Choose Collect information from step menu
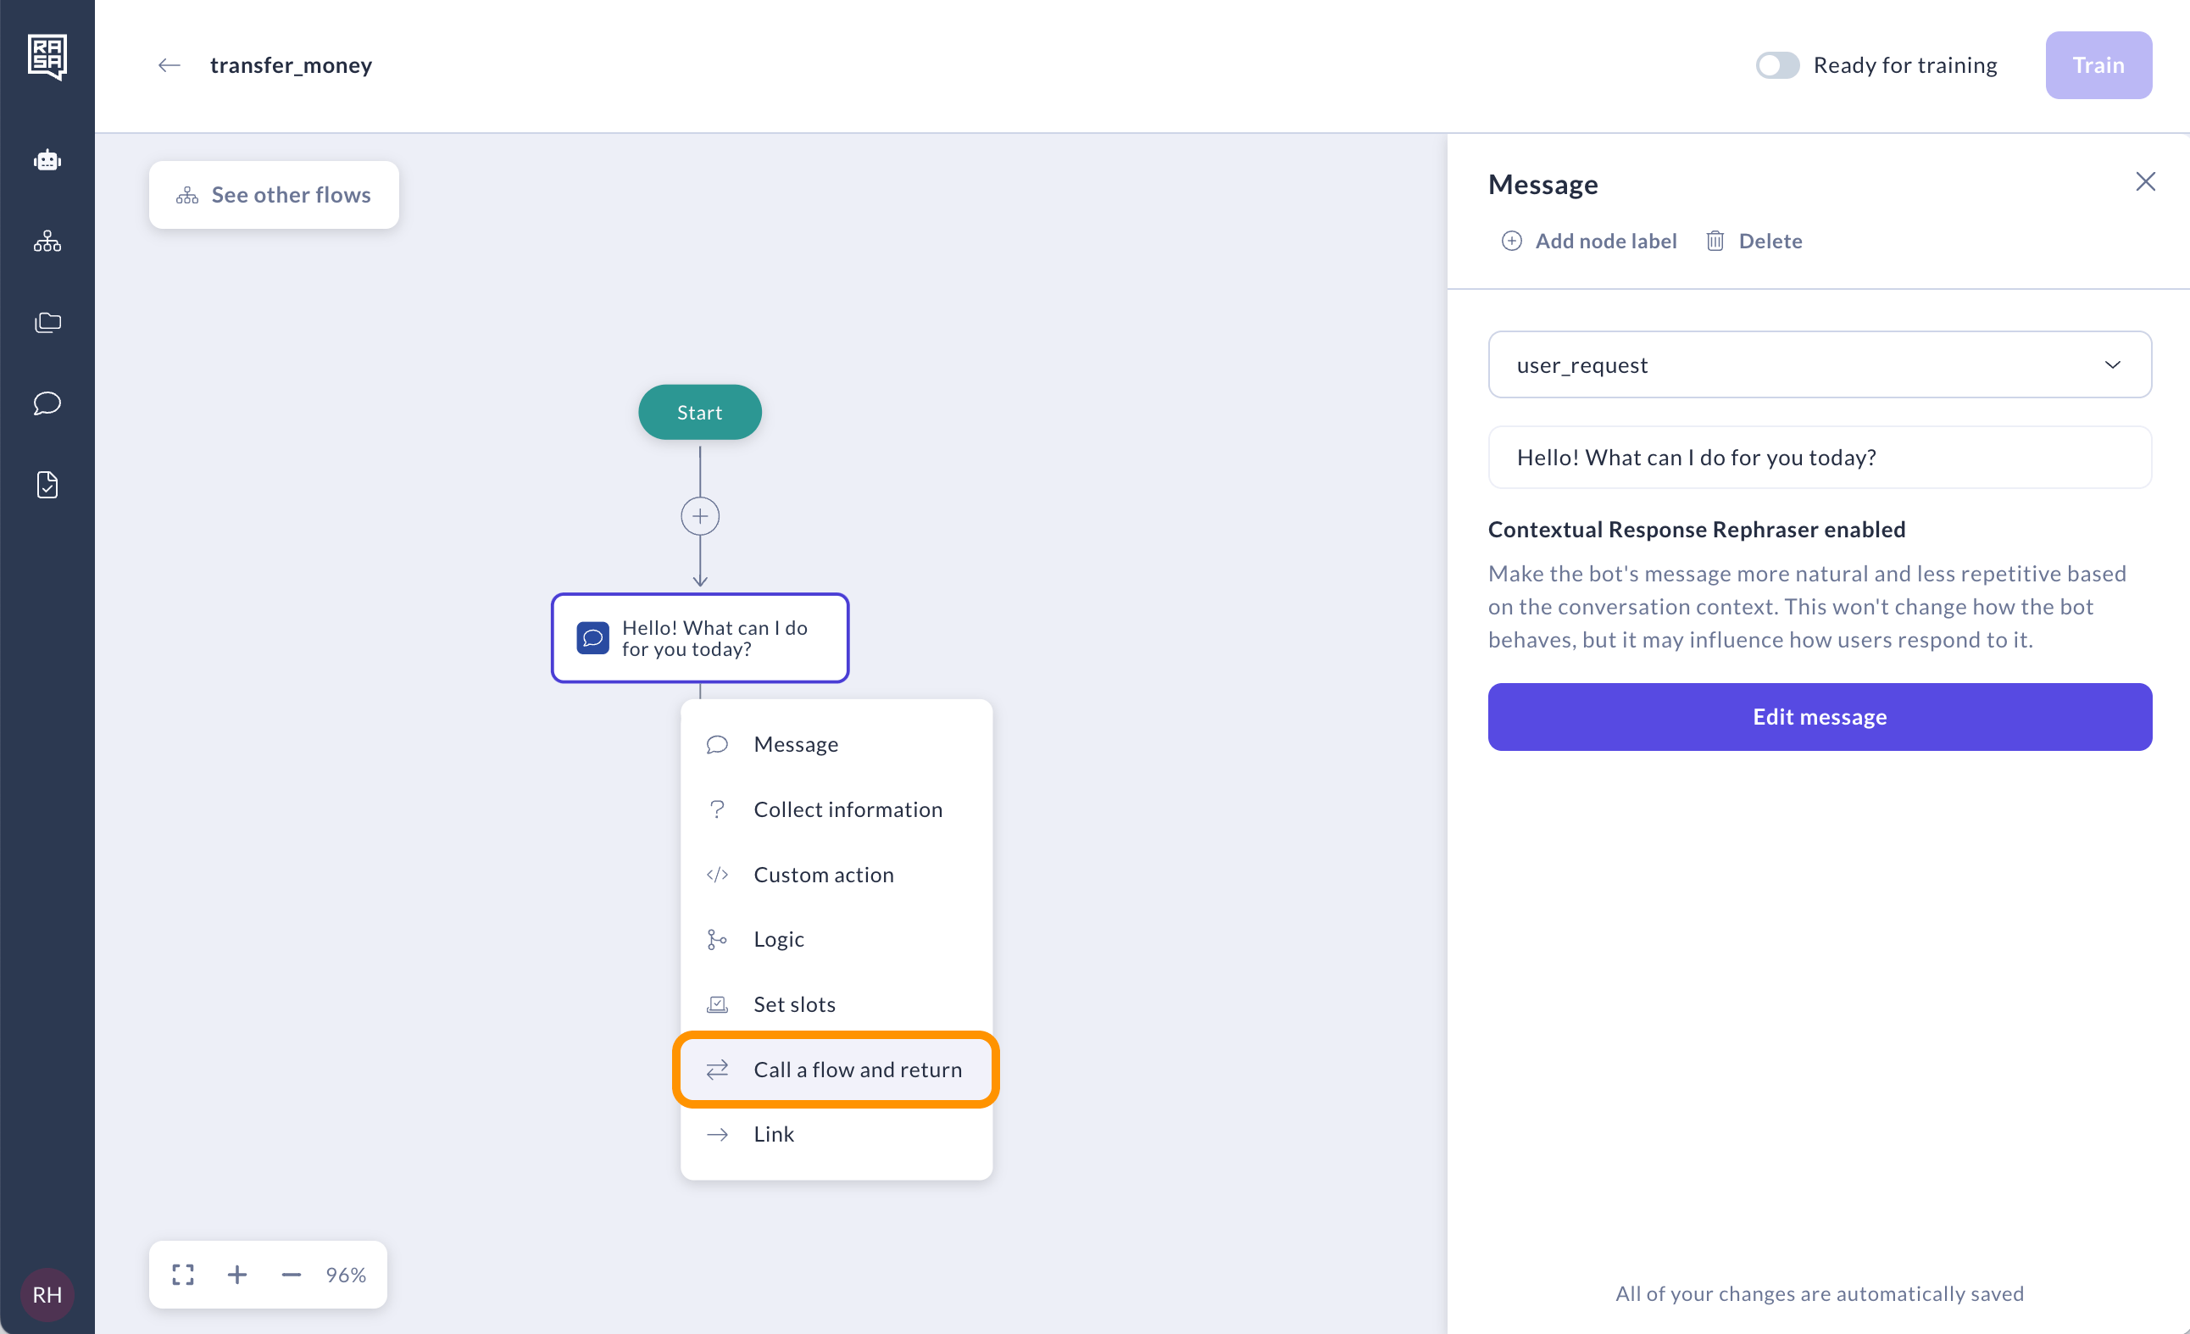2190x1334 pixels. [847, 809]
